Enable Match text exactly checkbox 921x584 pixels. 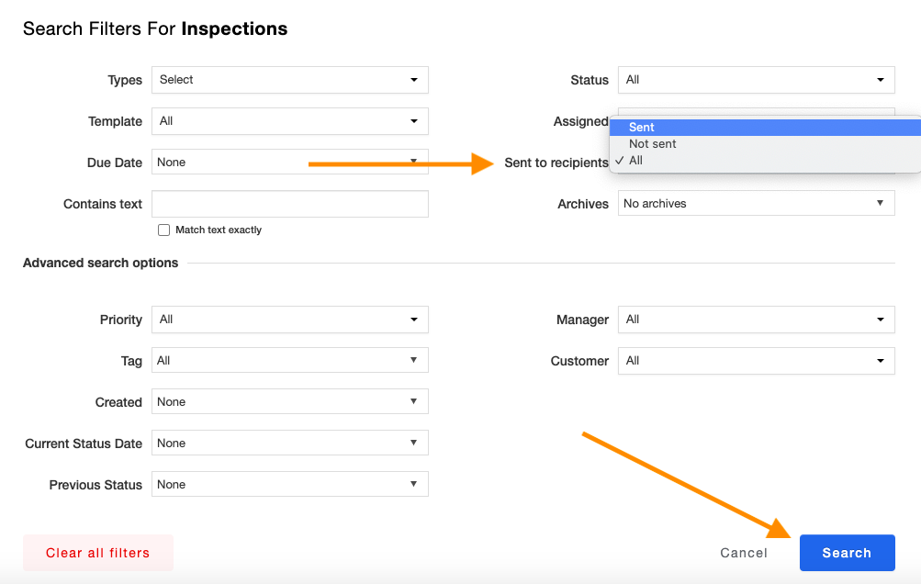coord(164,230)
